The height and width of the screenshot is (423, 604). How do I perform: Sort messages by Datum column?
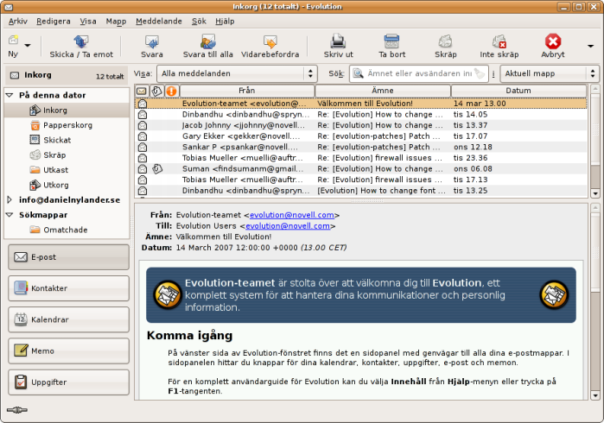[x=518, y=91]
